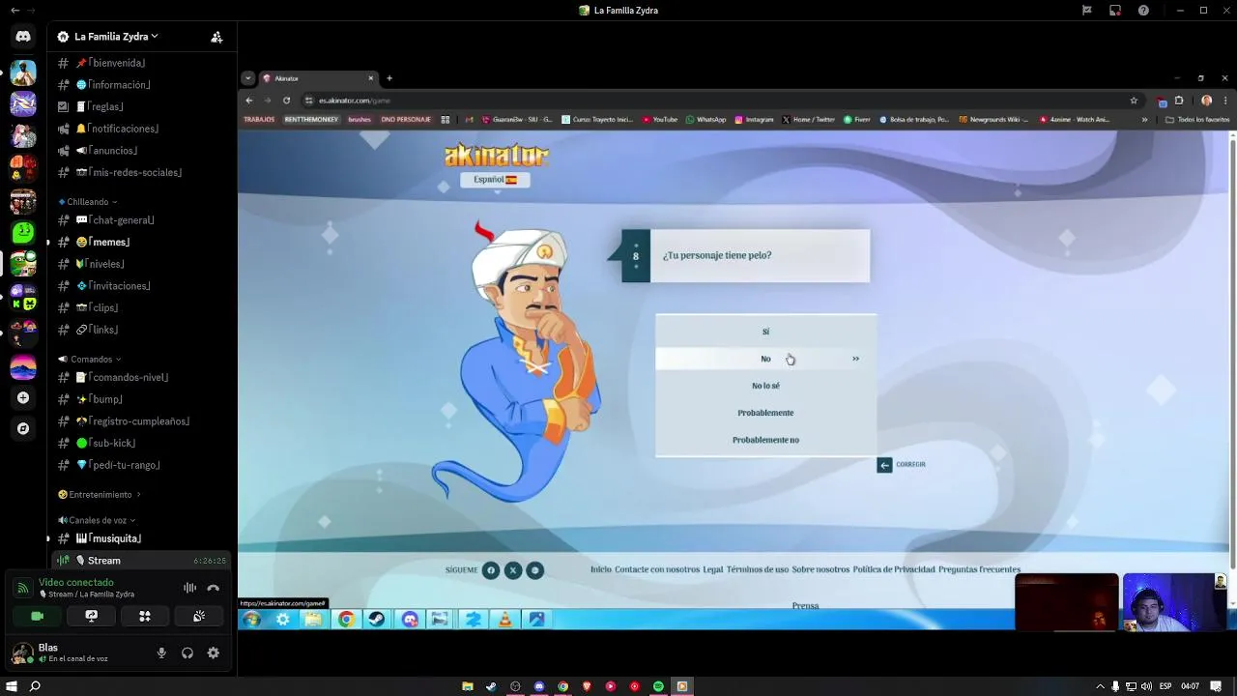Viewport: 1237px width, 696px height.
Task: Select the Stream voice channel
Action: (141, 561)
